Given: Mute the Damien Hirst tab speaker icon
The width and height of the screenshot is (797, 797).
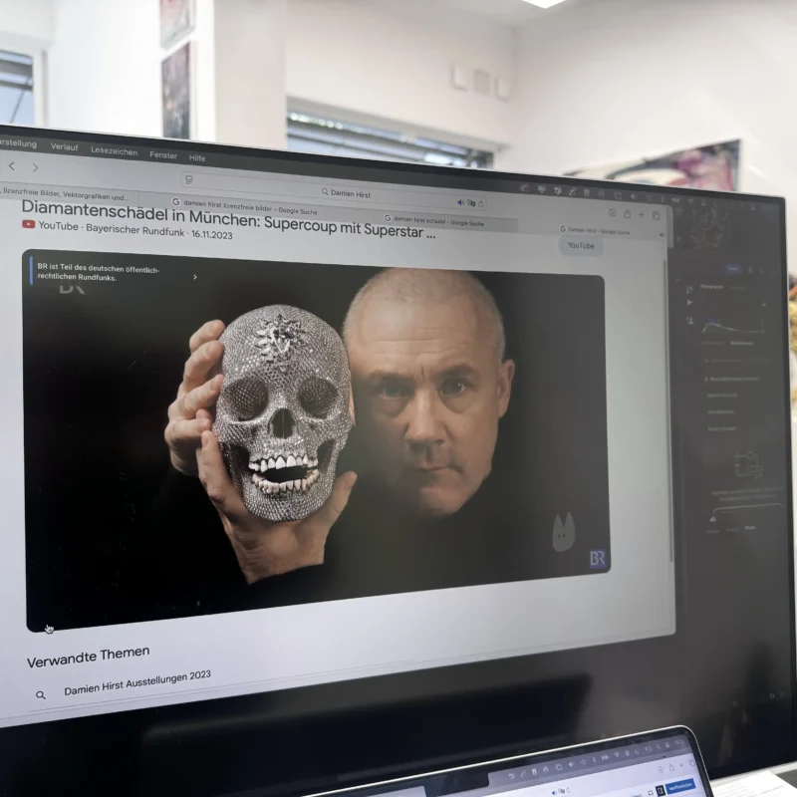Looking at the screenshot, I should pyautogui.click(x=662, y=234).
